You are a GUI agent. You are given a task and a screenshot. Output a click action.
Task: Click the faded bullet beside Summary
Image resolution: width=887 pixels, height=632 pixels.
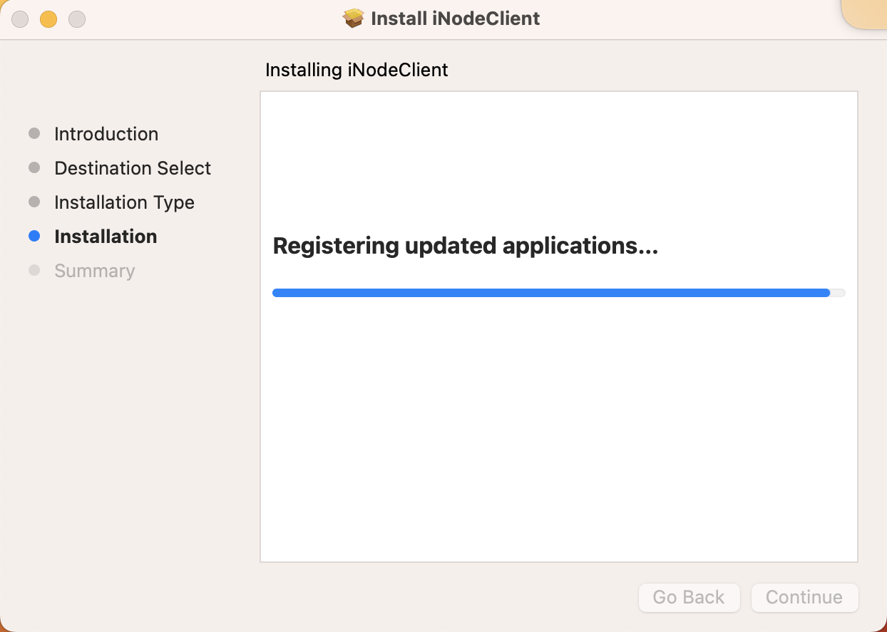pyautogui.click(x=34, y=270)
